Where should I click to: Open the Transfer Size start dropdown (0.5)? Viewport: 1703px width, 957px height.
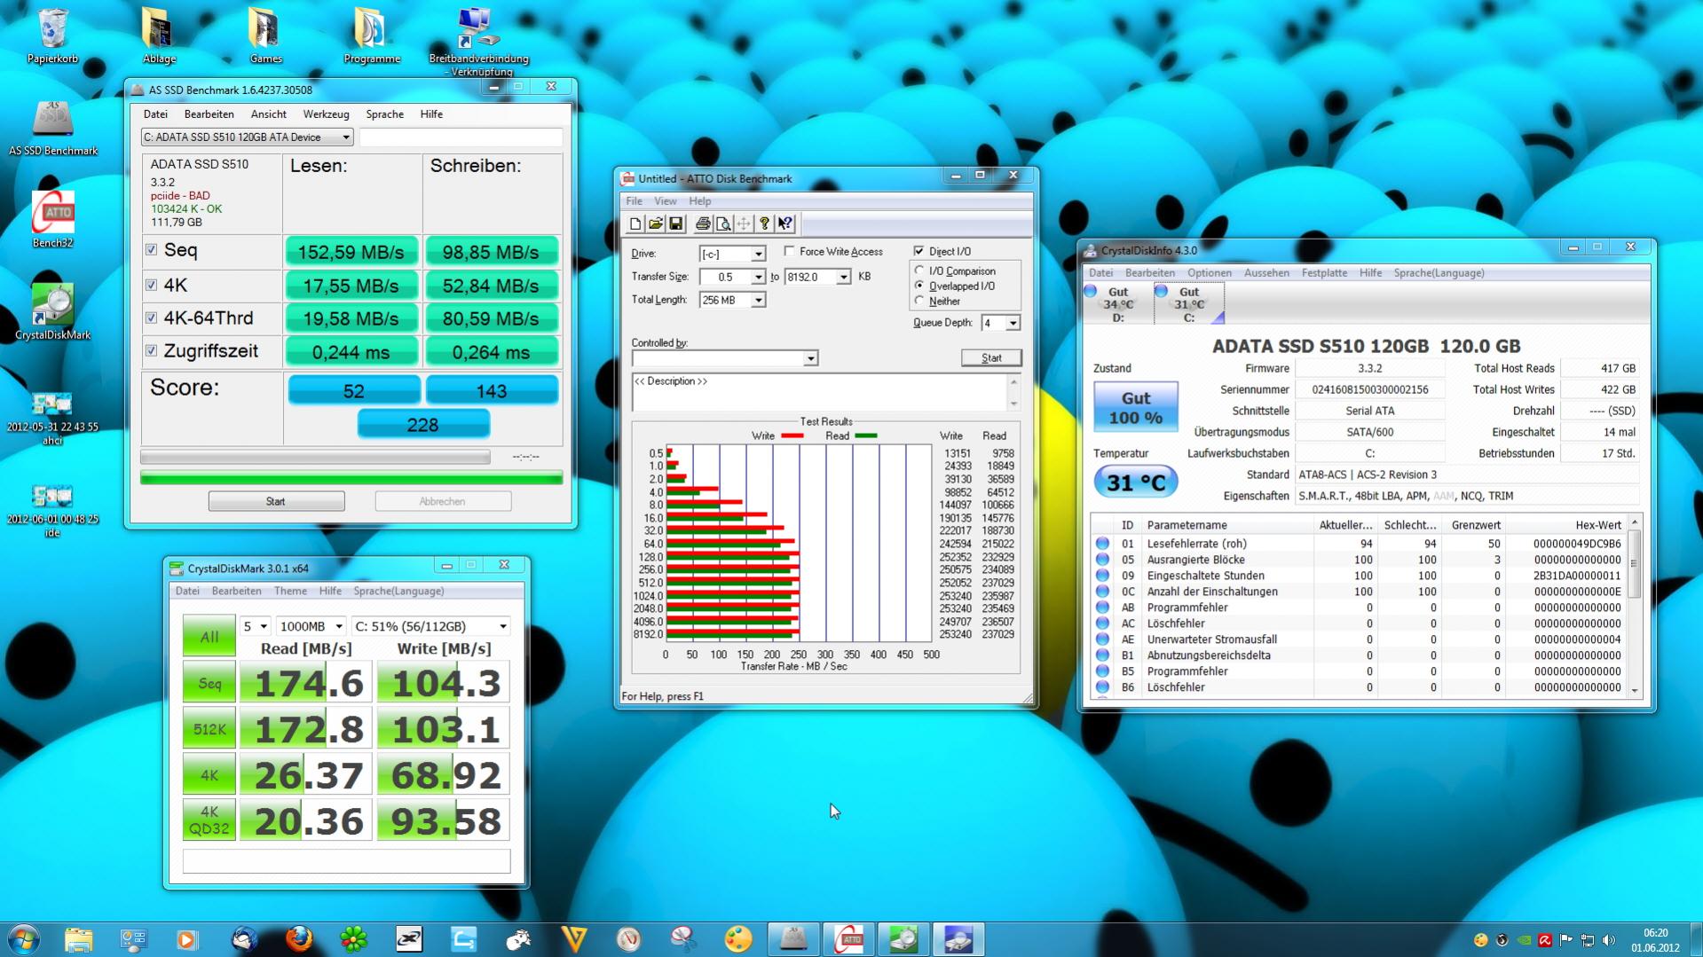pyautogui.click(x=758, y=278)
